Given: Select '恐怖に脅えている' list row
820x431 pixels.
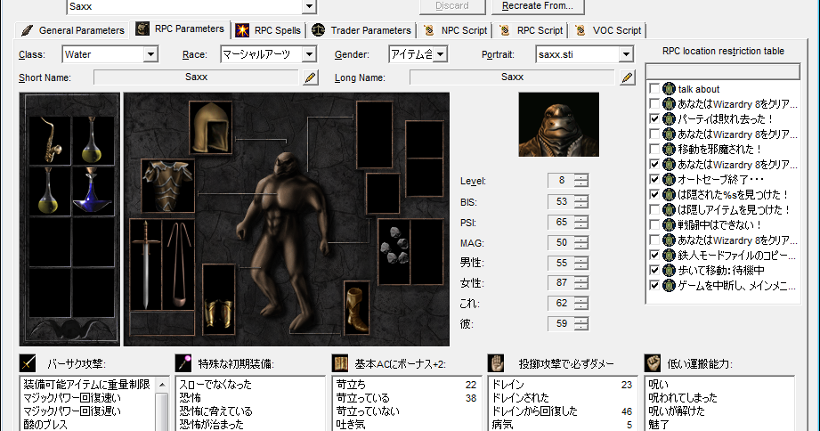Looking at the screenshot, I should pos(250,411).
